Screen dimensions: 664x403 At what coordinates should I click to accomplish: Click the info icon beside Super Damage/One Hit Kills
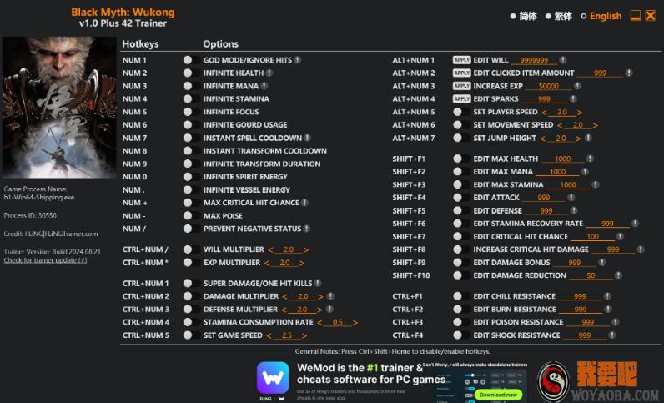(319, 284)
